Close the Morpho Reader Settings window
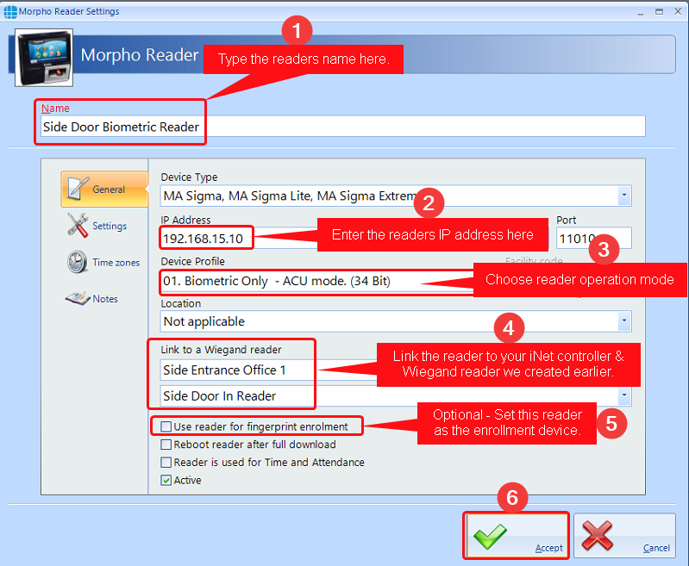The width and height of the screenshot is (689, 566). point(678,11)
